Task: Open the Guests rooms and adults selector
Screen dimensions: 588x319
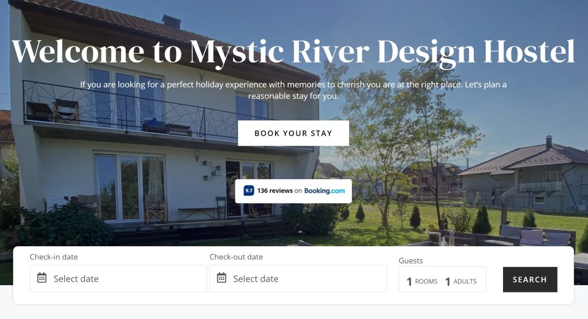Action: tap(442, 279)
